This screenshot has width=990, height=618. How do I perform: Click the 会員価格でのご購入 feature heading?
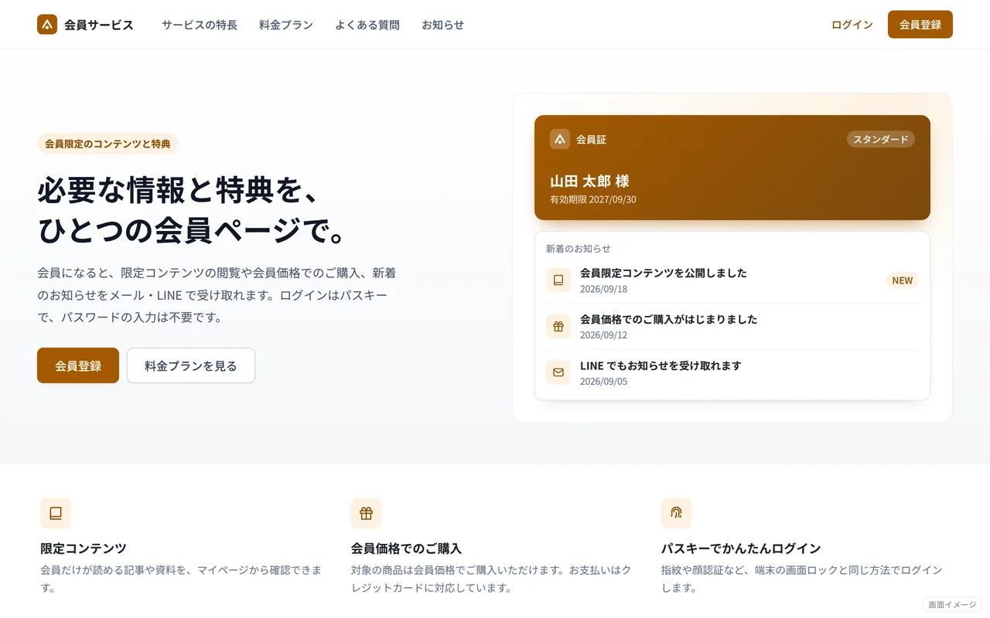coord(406,548)
